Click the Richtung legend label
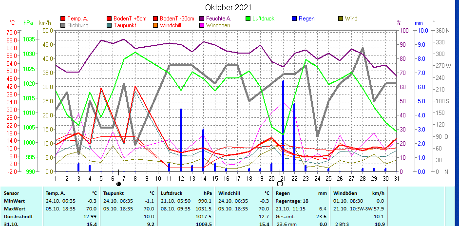459x226 pixels. (77, 25)
